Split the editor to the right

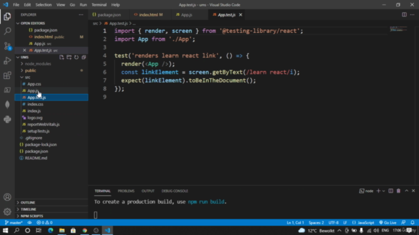pos(405,15)
